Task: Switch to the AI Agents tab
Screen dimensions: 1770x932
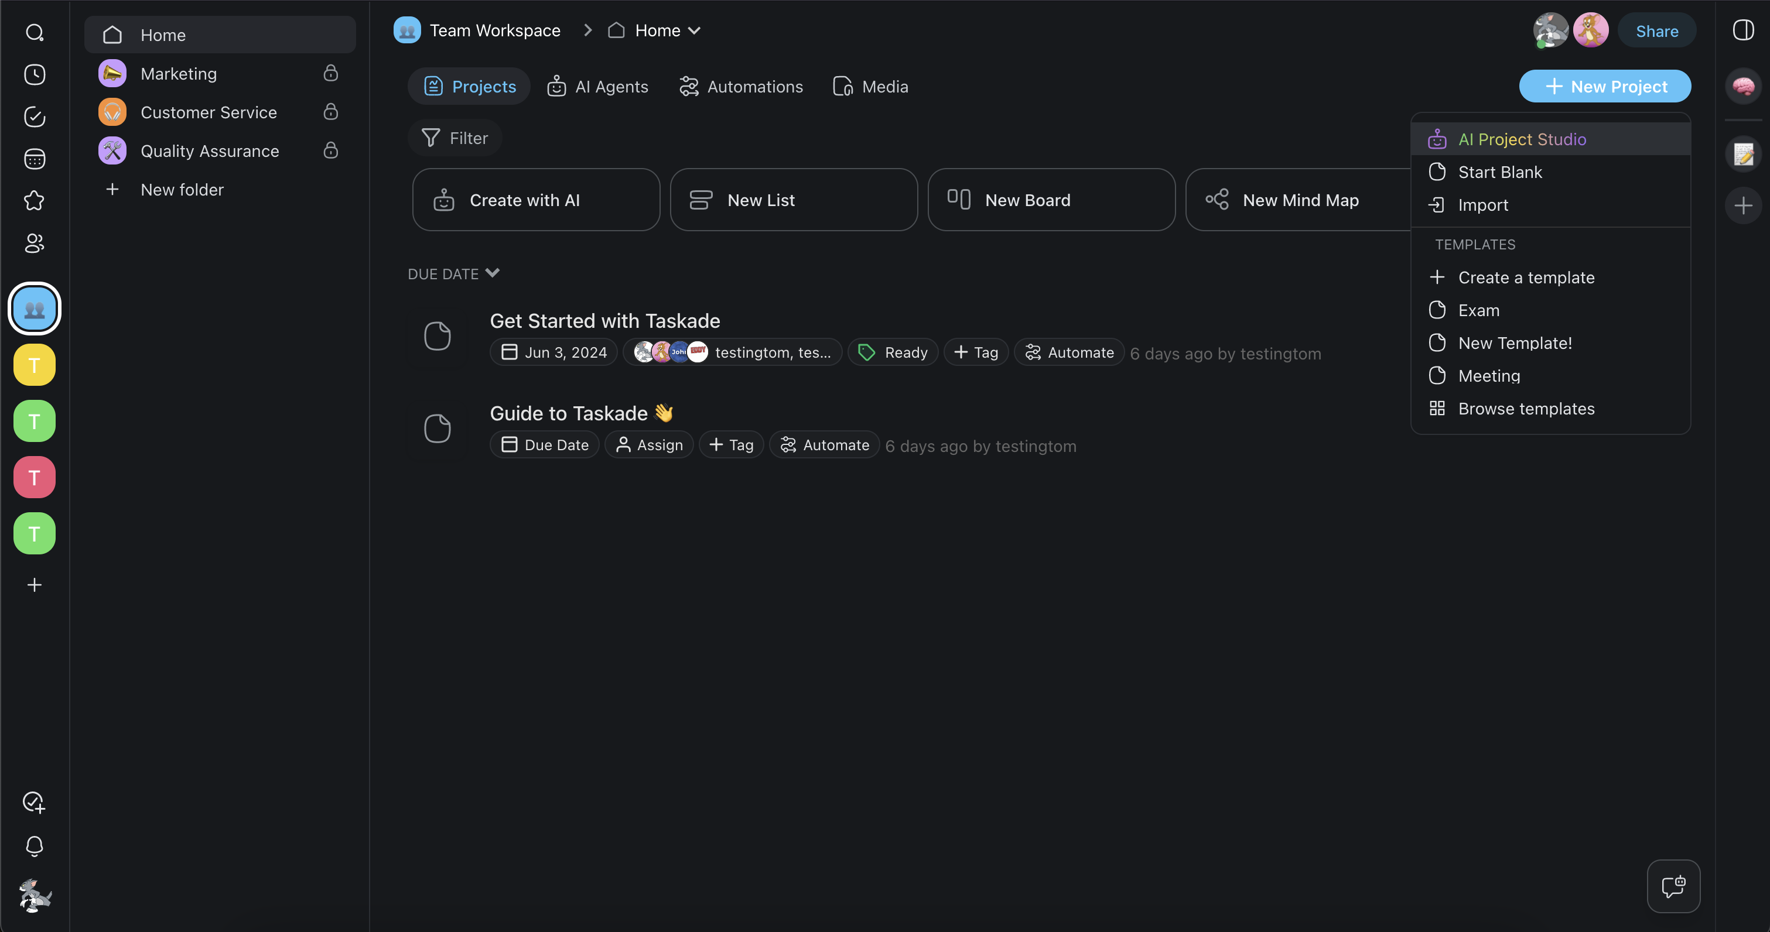Action: [x=598, y=87]
